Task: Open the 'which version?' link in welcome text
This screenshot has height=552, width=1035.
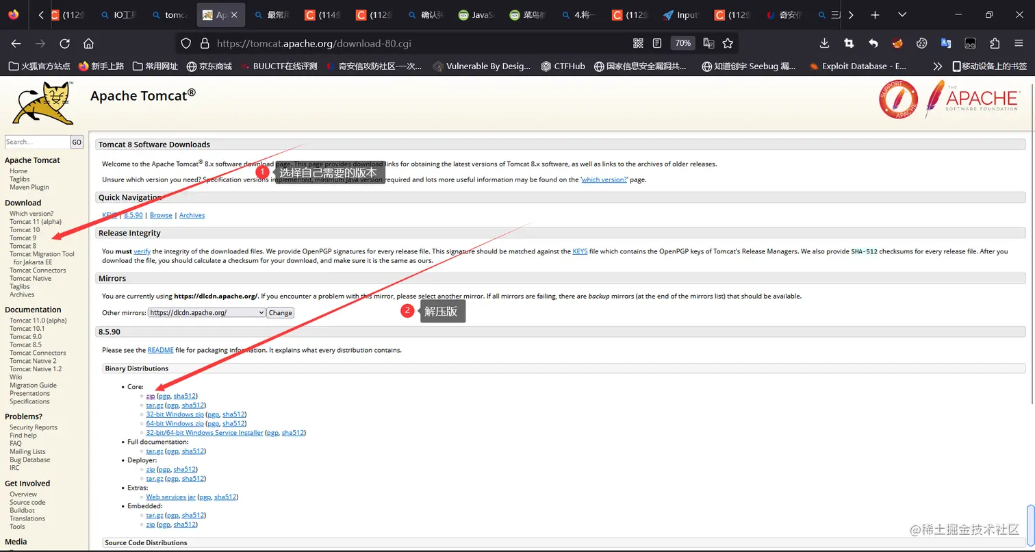Action: [x=604, y=179]
